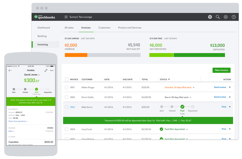Viewport: 242px width, 159px height.
Task: Expand Show more payments on phone
Action: (18, 121)
